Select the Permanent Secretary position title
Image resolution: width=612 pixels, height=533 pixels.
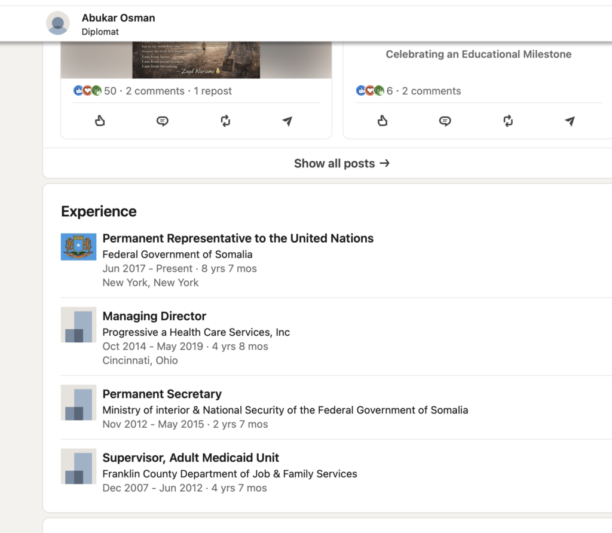point(162,394)
